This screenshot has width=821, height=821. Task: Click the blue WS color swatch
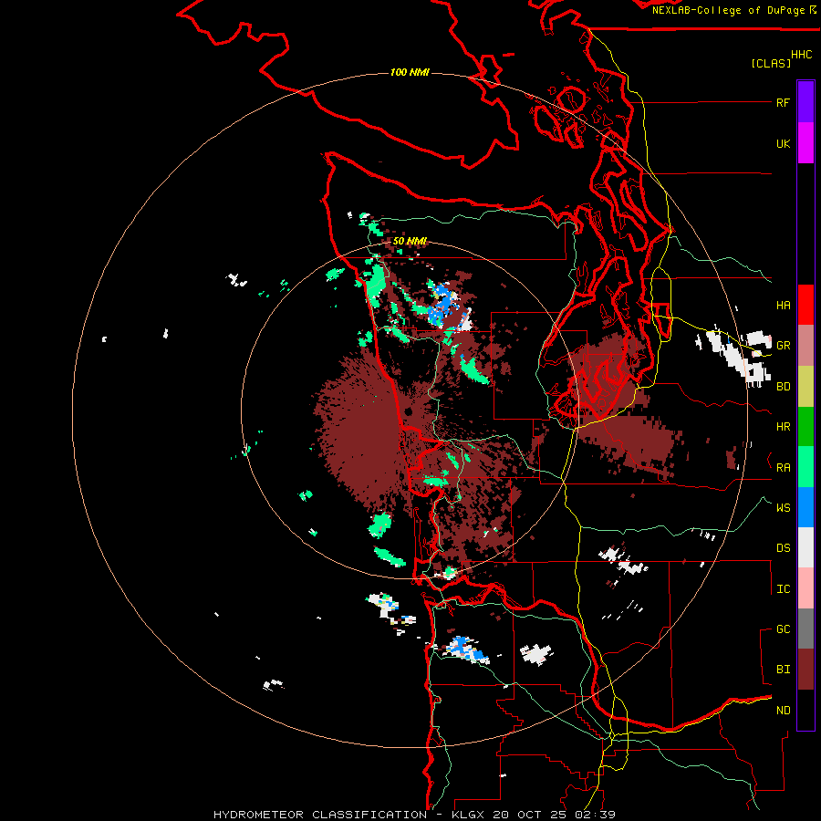pyautogui.click(x=805, y=507)
